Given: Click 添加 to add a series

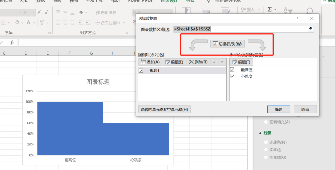Looking at the screenshot, I should pyautogui.click(x=150, y=62).
